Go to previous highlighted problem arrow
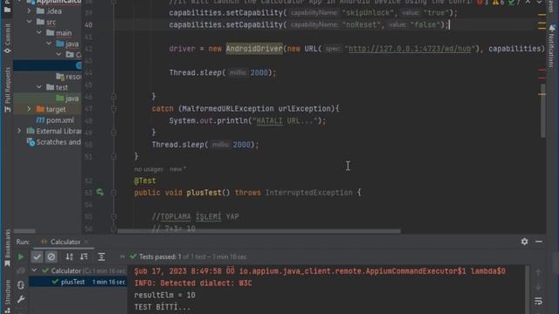Viewport: 559px width, 314px height. coord(528,2)
